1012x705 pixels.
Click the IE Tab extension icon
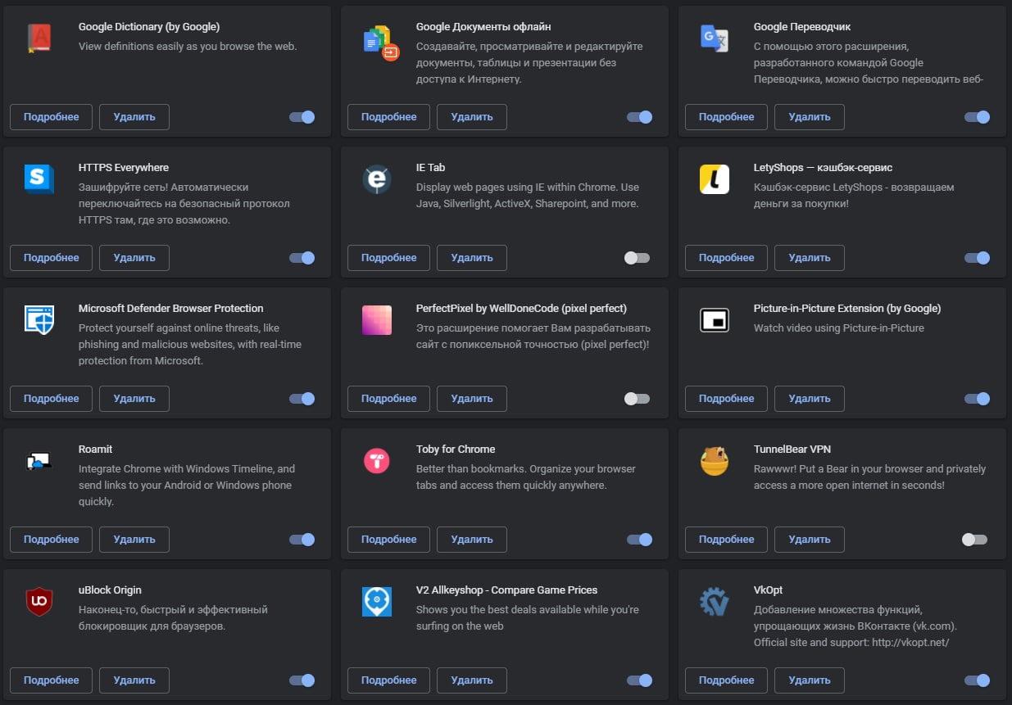(x=377, y=179)
